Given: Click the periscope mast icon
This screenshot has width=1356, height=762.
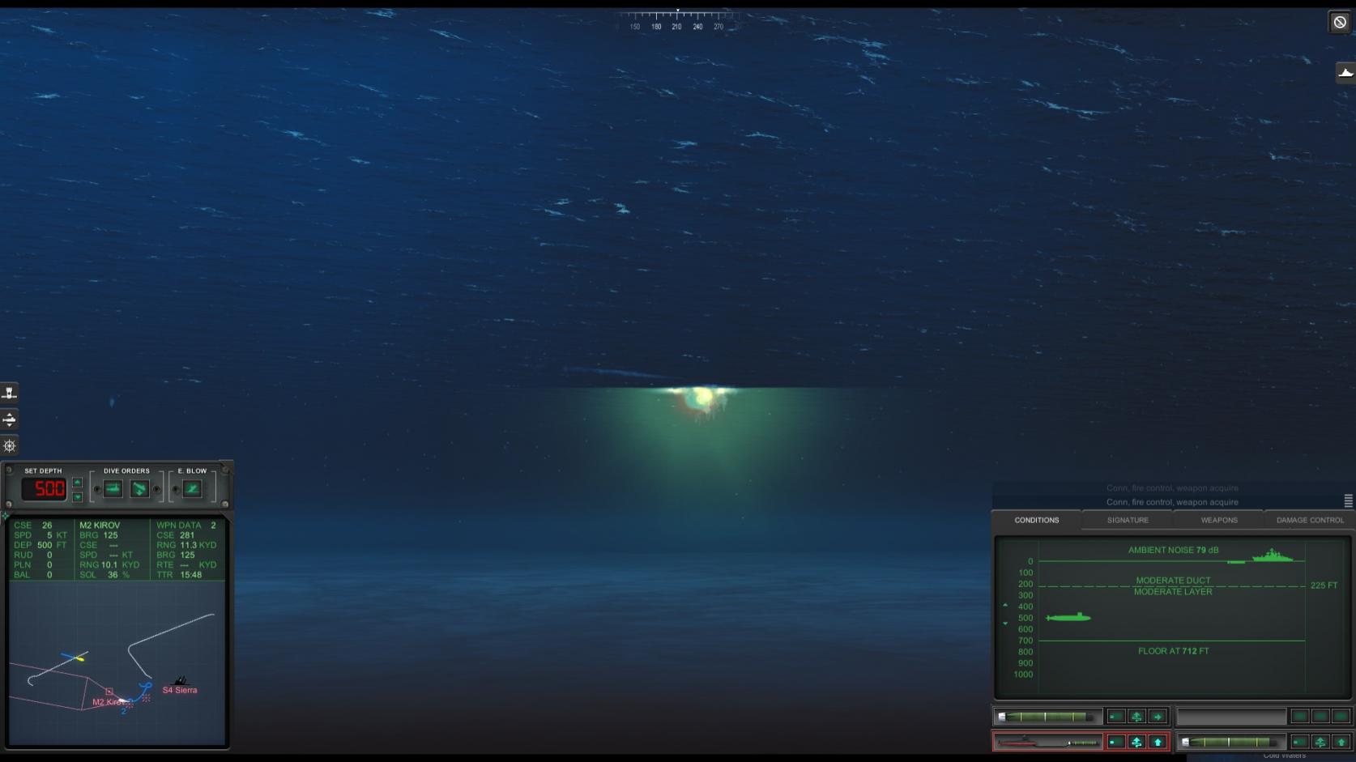Looking at the screenshot, I should pos(9,393).
